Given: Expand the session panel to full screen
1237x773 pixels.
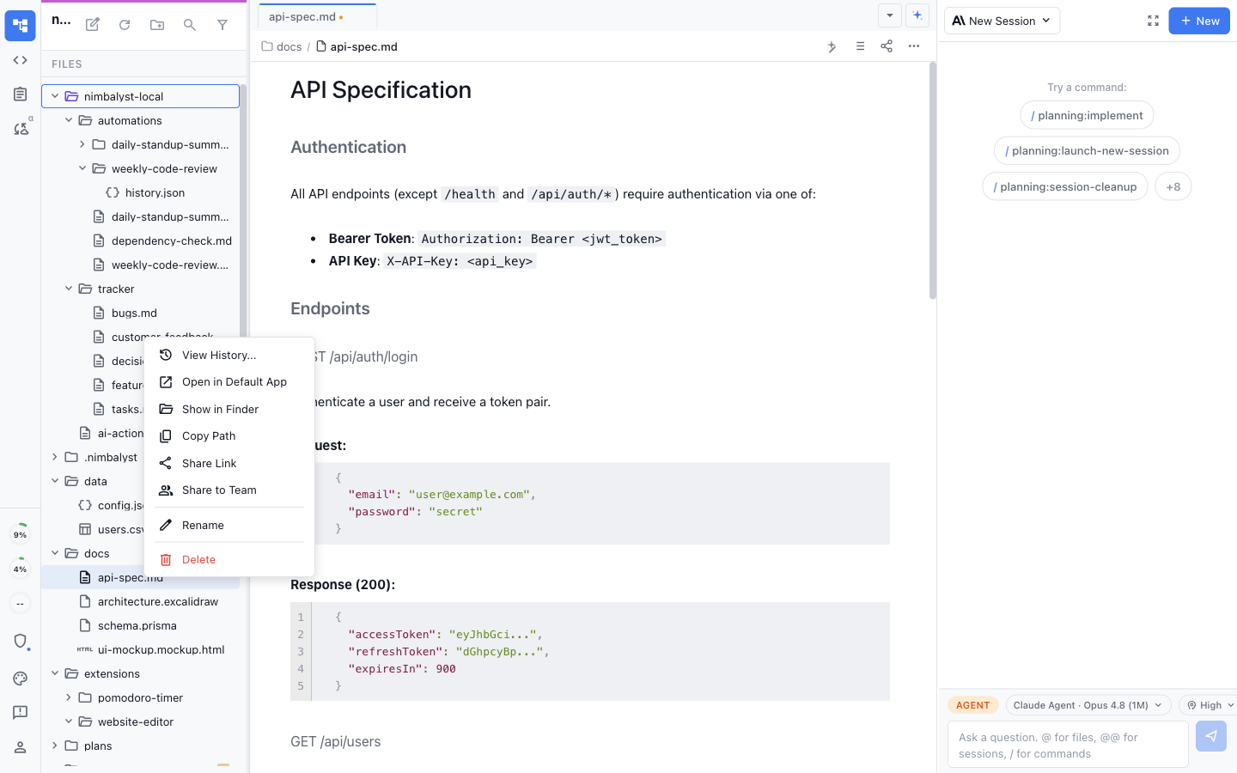Looking at the screenshot, I should pyautogui.click(x=1153, y=21).
